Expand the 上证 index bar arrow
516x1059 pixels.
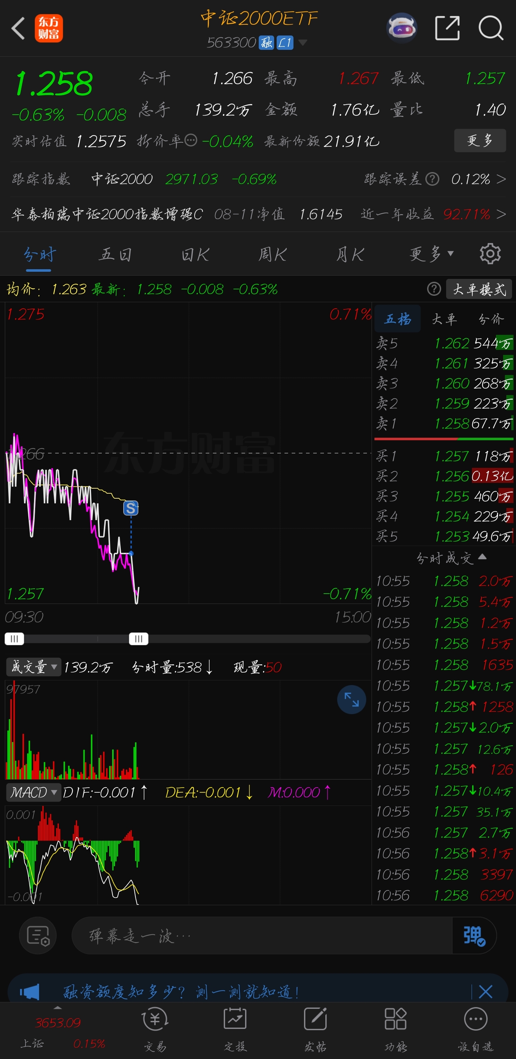pyautogui.click(x=58, y=1008)
